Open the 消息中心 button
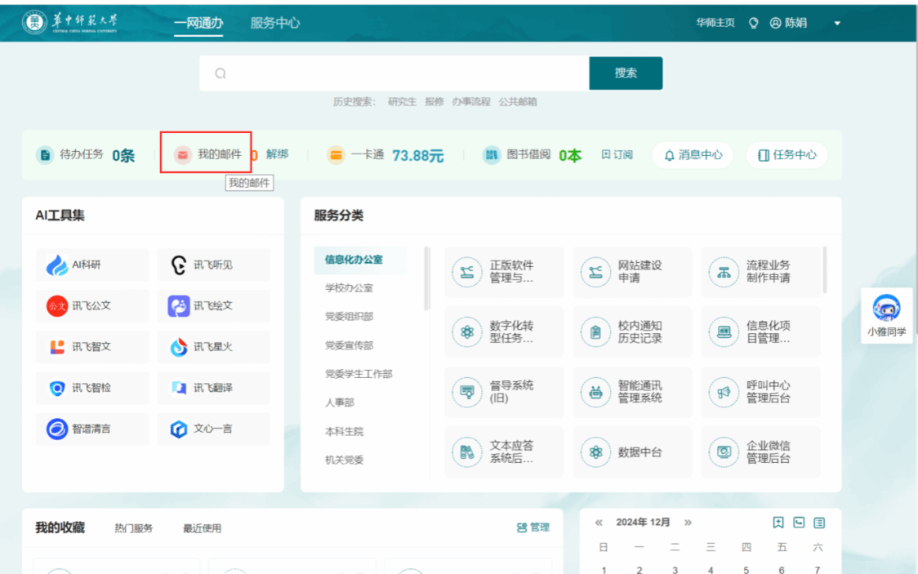Image resolution: width=918 pixels, height=574 pixels. pyautogui.click(x=693, y=155)
